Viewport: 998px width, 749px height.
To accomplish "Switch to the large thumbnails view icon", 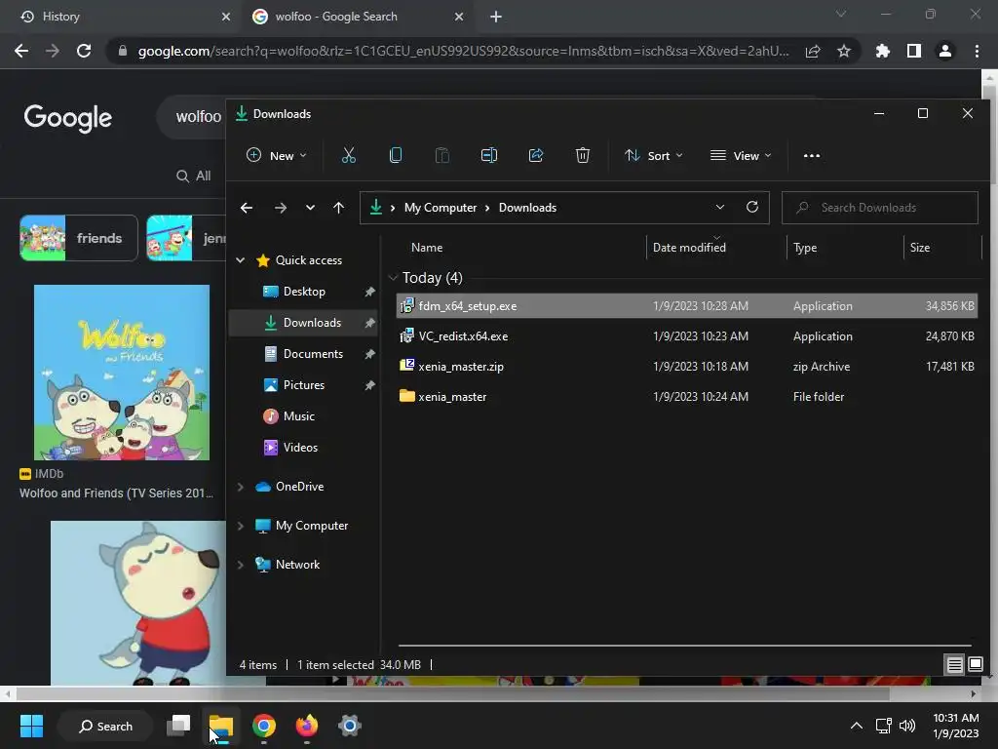I will [975, 665].
